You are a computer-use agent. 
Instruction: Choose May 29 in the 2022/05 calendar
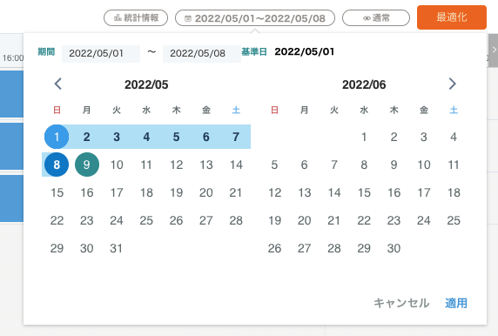(57, 248)
